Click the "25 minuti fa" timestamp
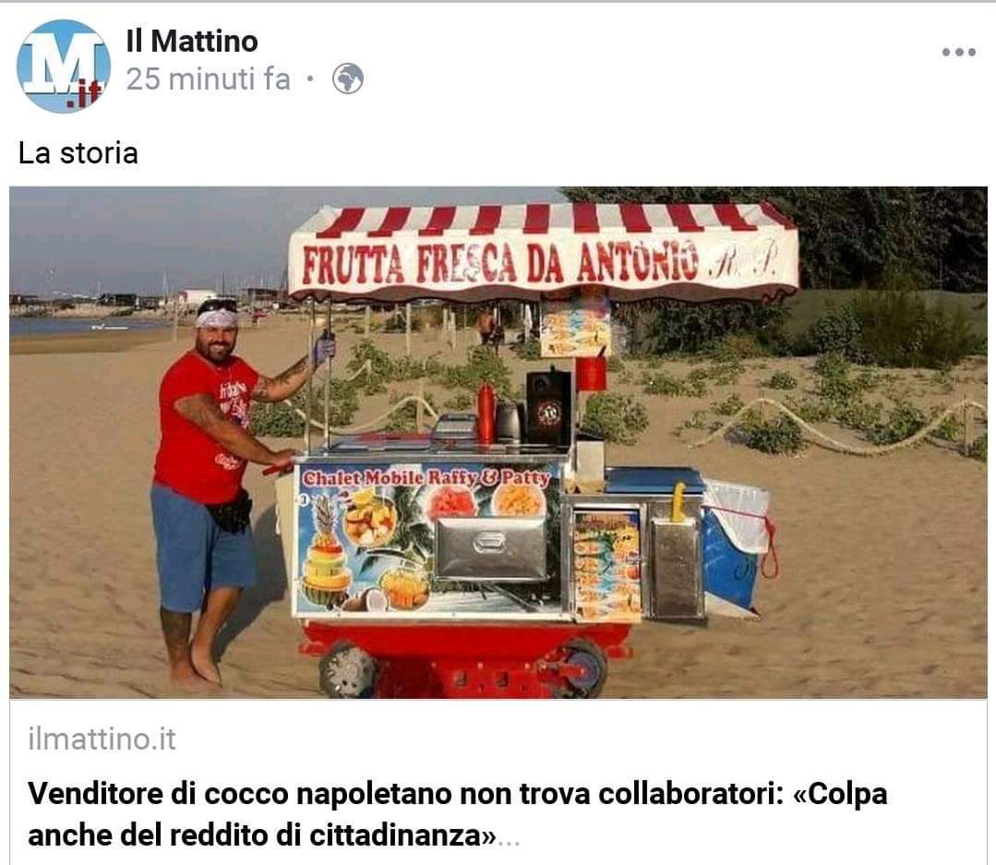This screenshot has width=996, height=865. click(208, 79)
